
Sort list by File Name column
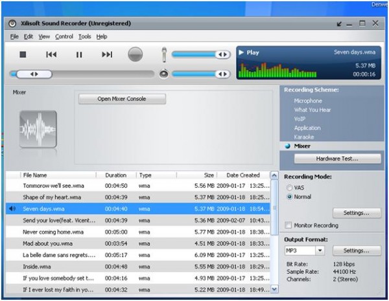pyautogui.click(x=58, y=175)
